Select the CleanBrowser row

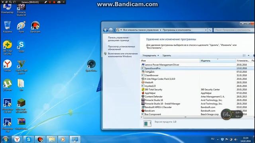coord(198,75)
